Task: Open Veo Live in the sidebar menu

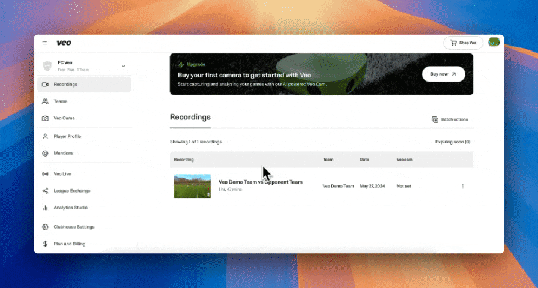Action: pyautogui.click(x=84, y=174)
